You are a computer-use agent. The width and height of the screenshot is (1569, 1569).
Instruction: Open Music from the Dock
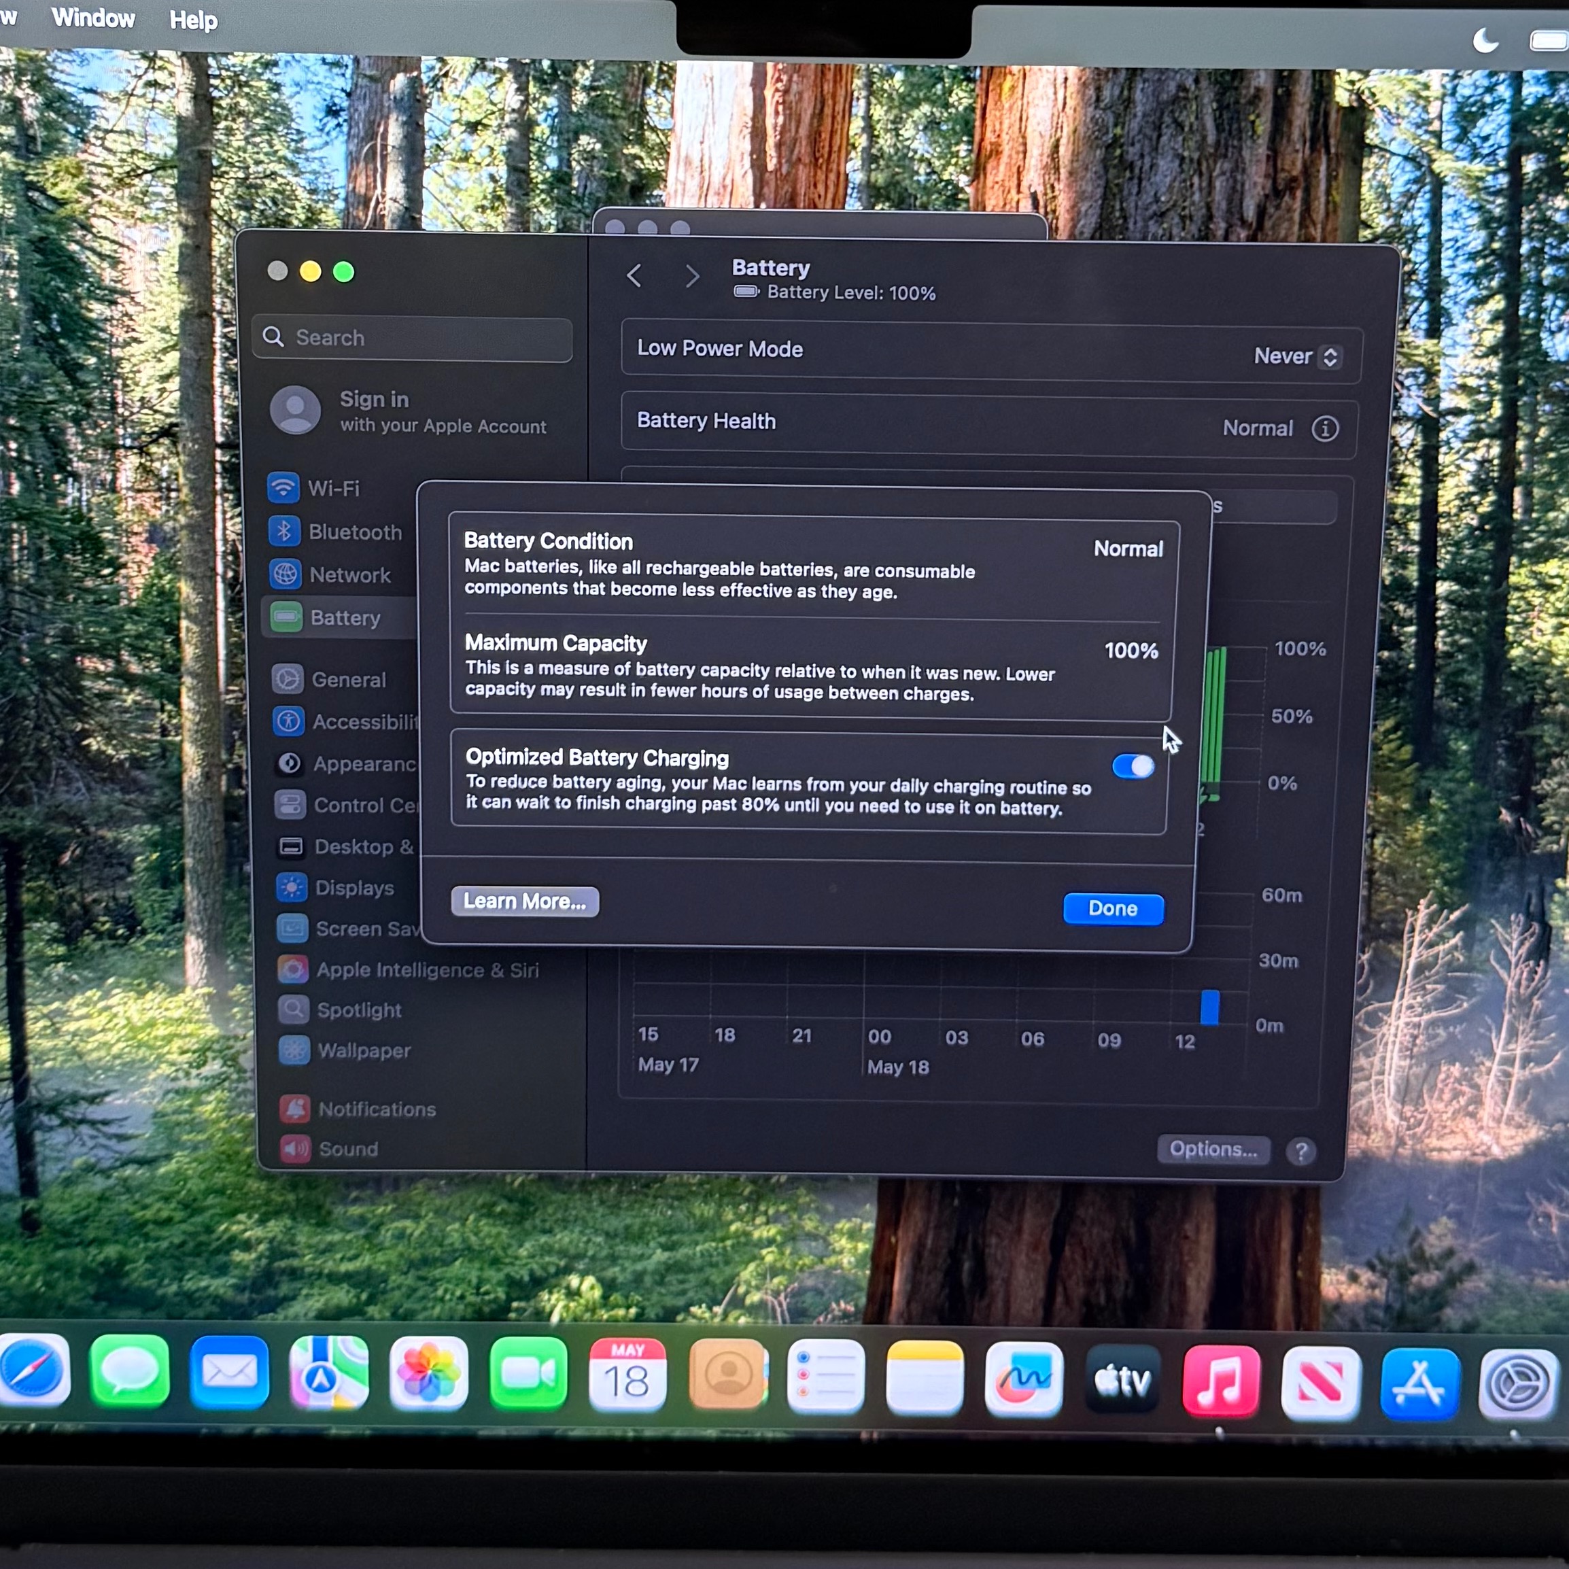(x=1222, y=1381)
